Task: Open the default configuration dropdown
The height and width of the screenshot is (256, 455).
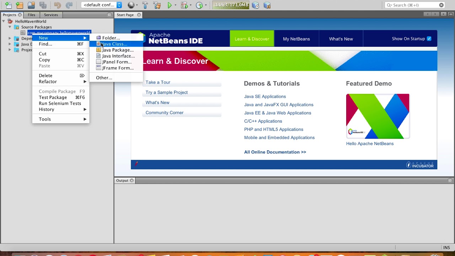Action: point(102,5)
